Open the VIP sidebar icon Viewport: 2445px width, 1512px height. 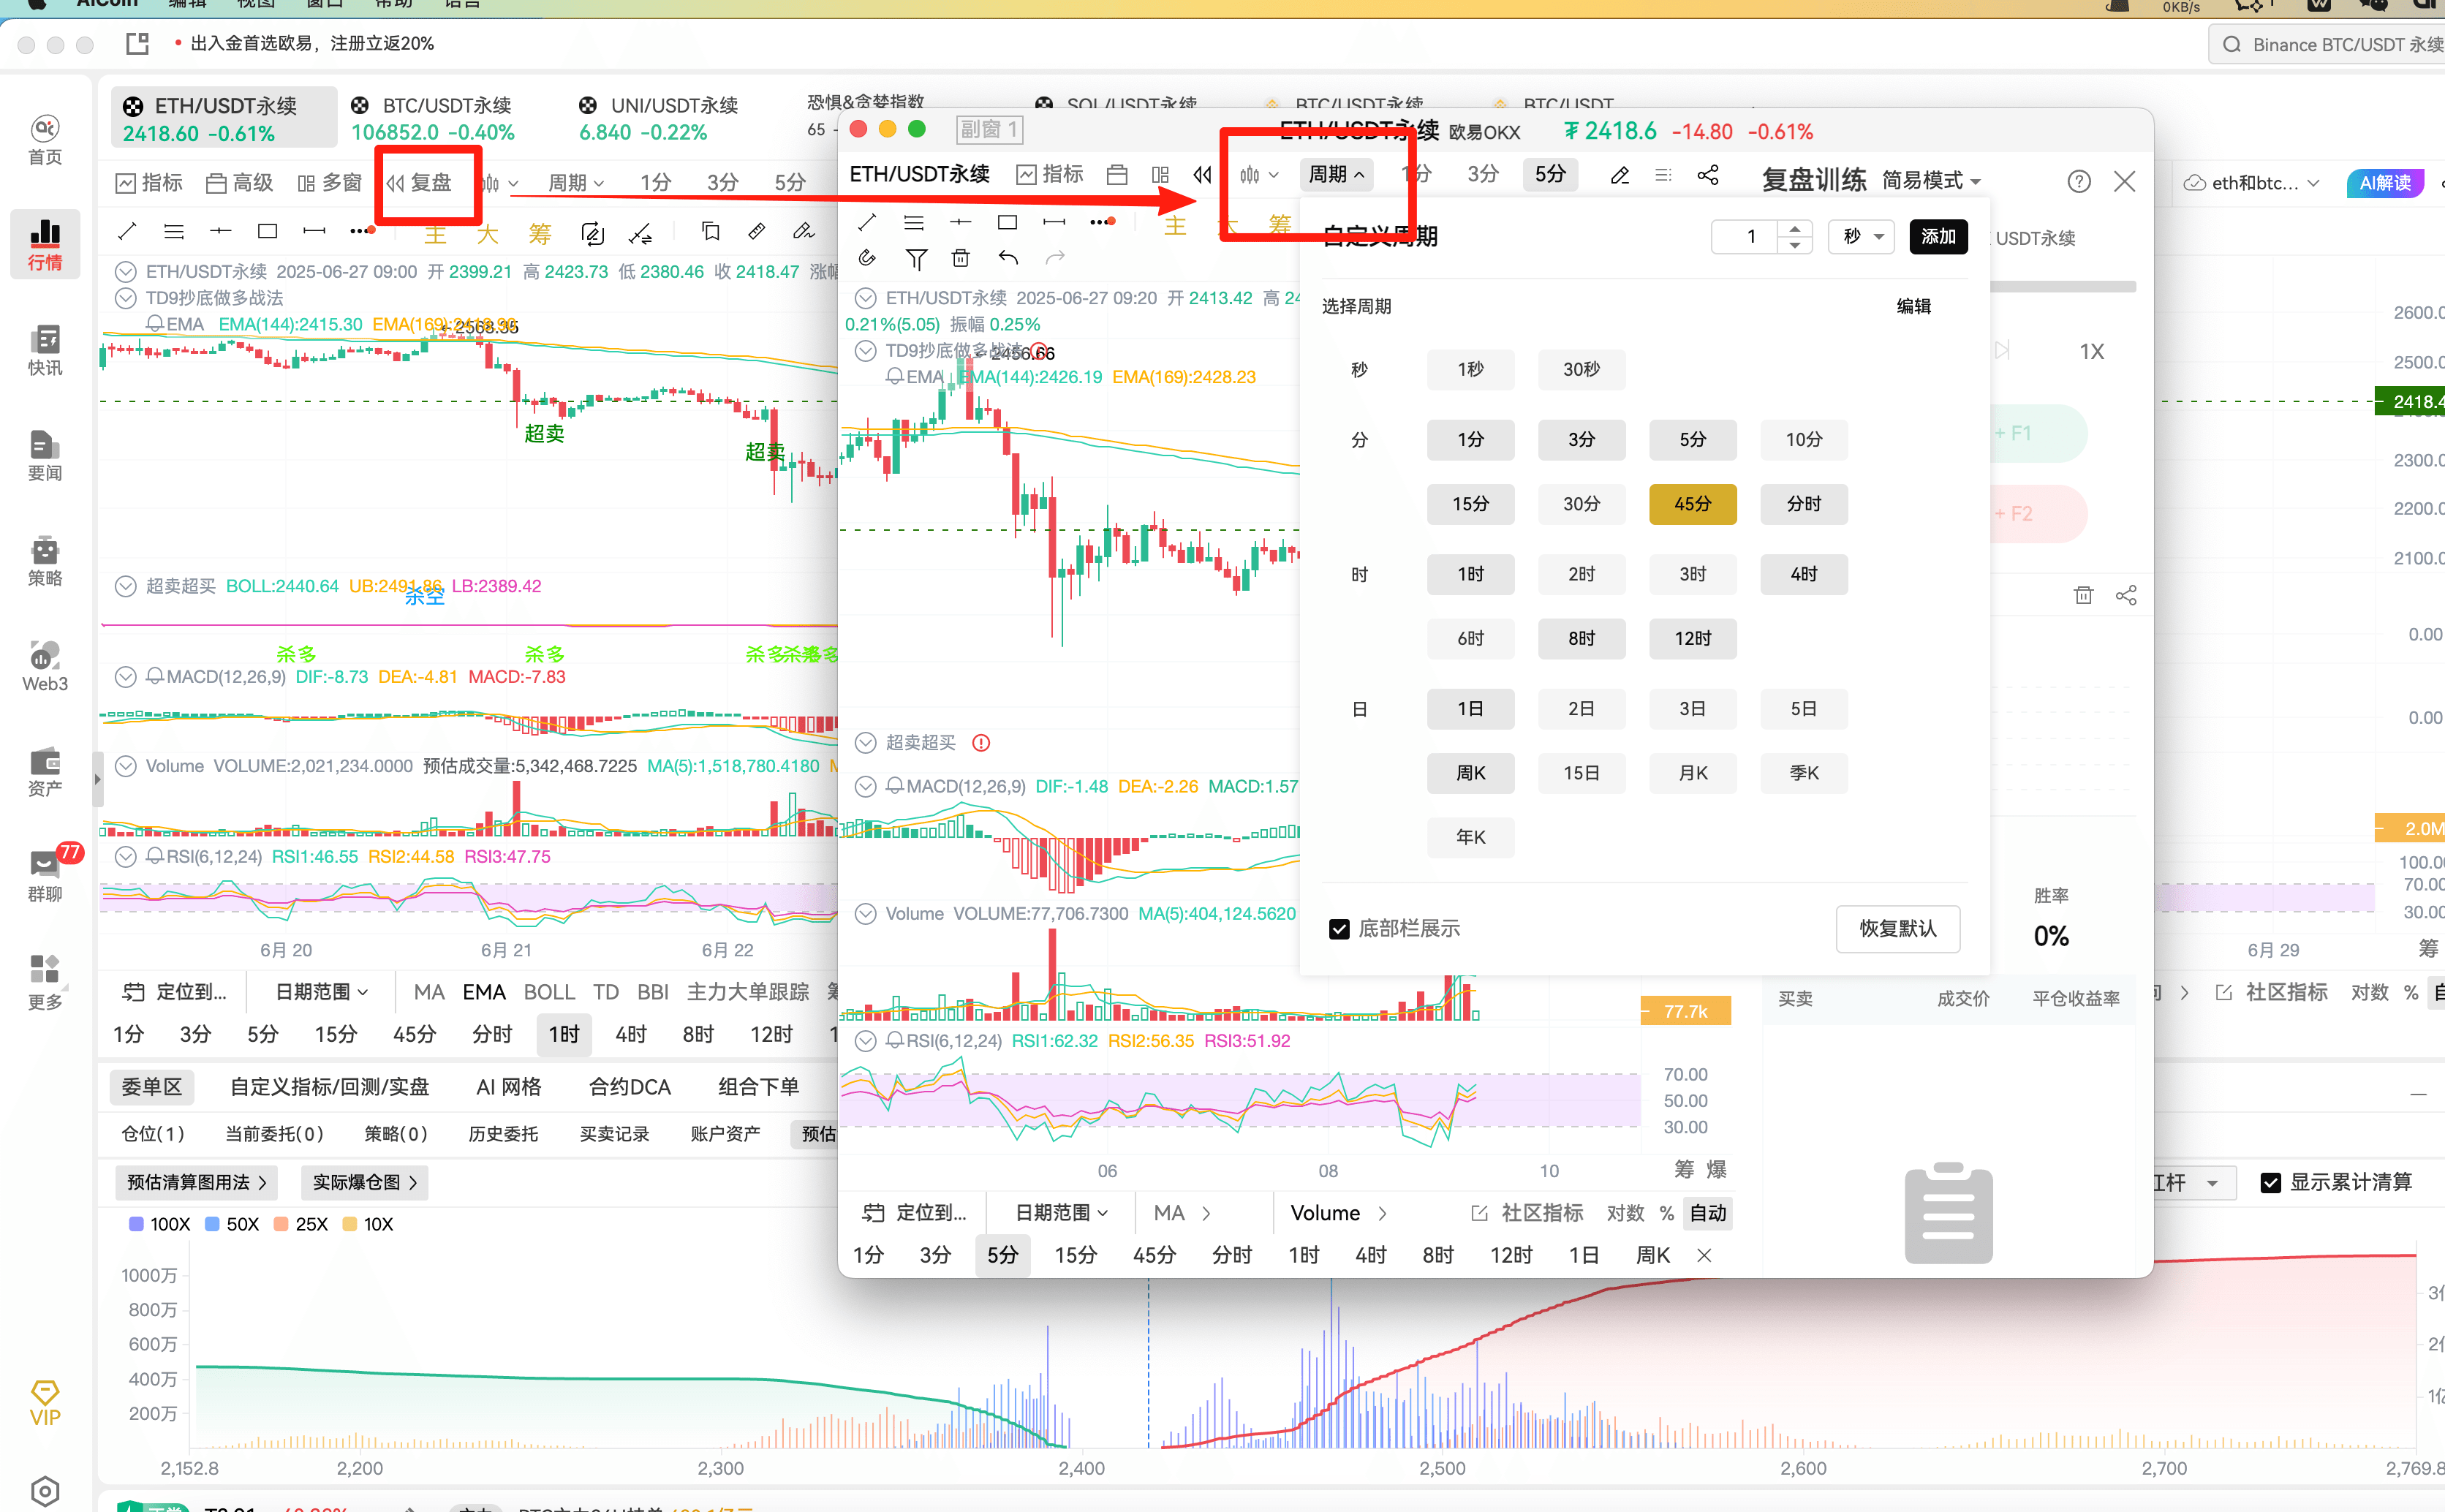pyautogui.click(x=45, y=1402)
